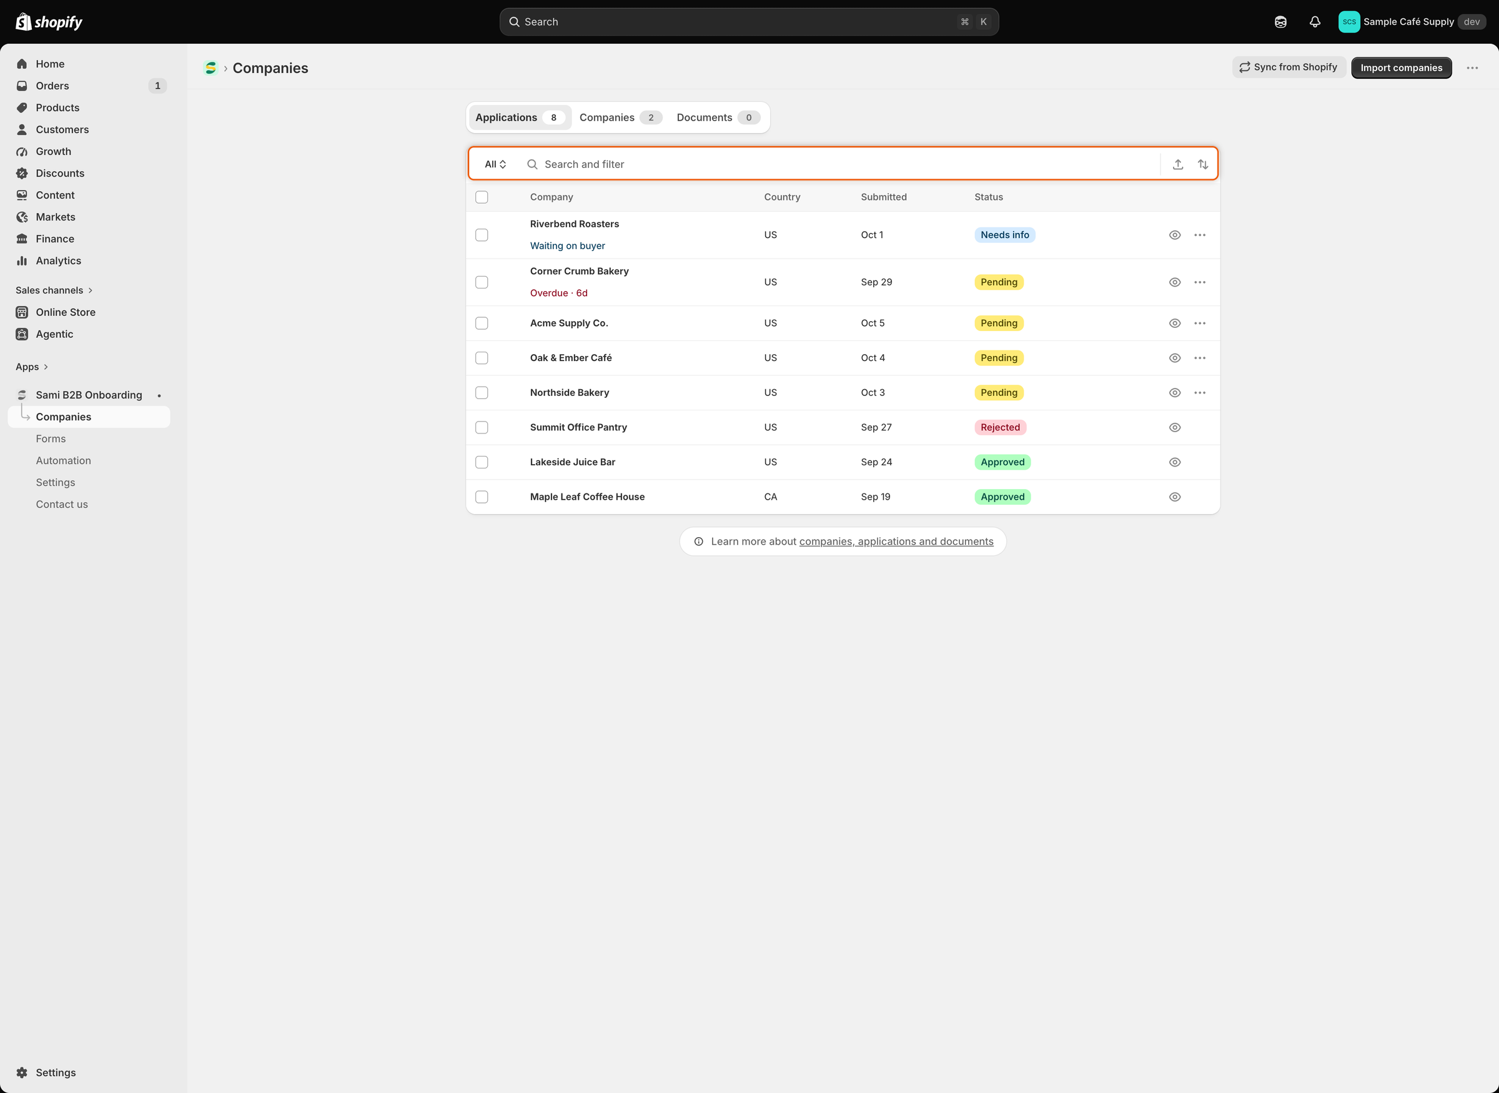Viewport: 1499px width, 1093px height.
Task: Switch to the Applications tab
Action: [520, 118]
